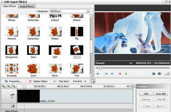Choose the Zoom effect icon
171x112 pixels.
(x=33, y=68)
